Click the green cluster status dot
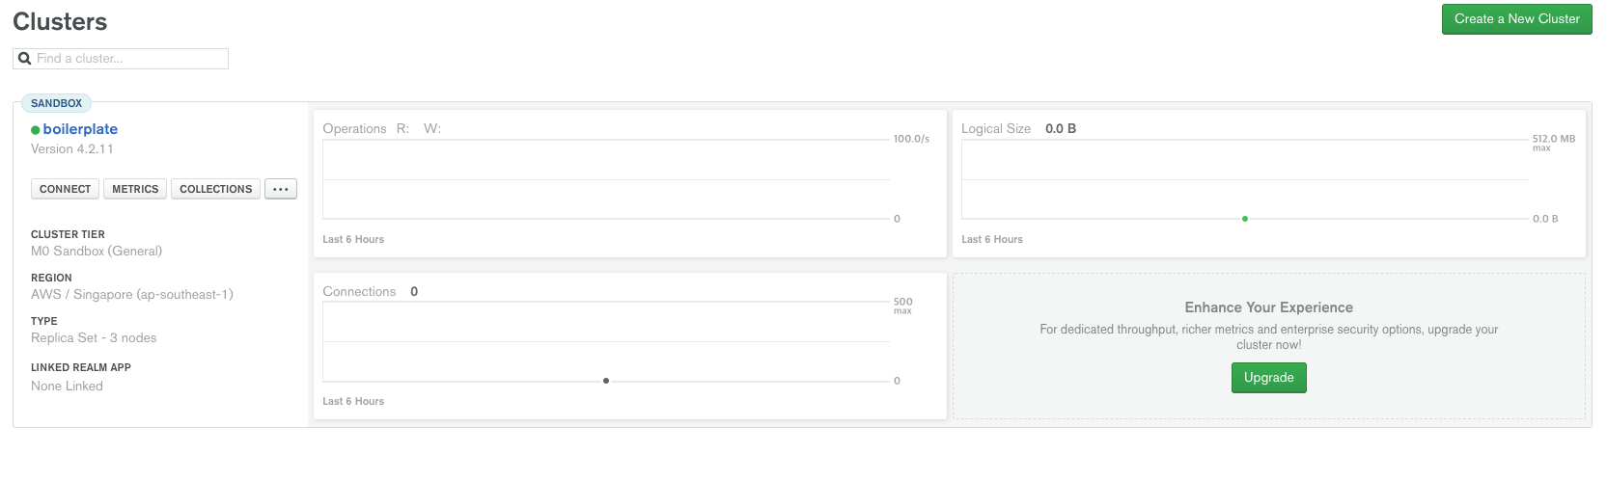 pyautogui.click(x=36, y=130)
